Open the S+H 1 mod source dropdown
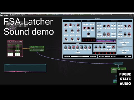The width and height of the screenshot is (134, 100). (78, 35)
